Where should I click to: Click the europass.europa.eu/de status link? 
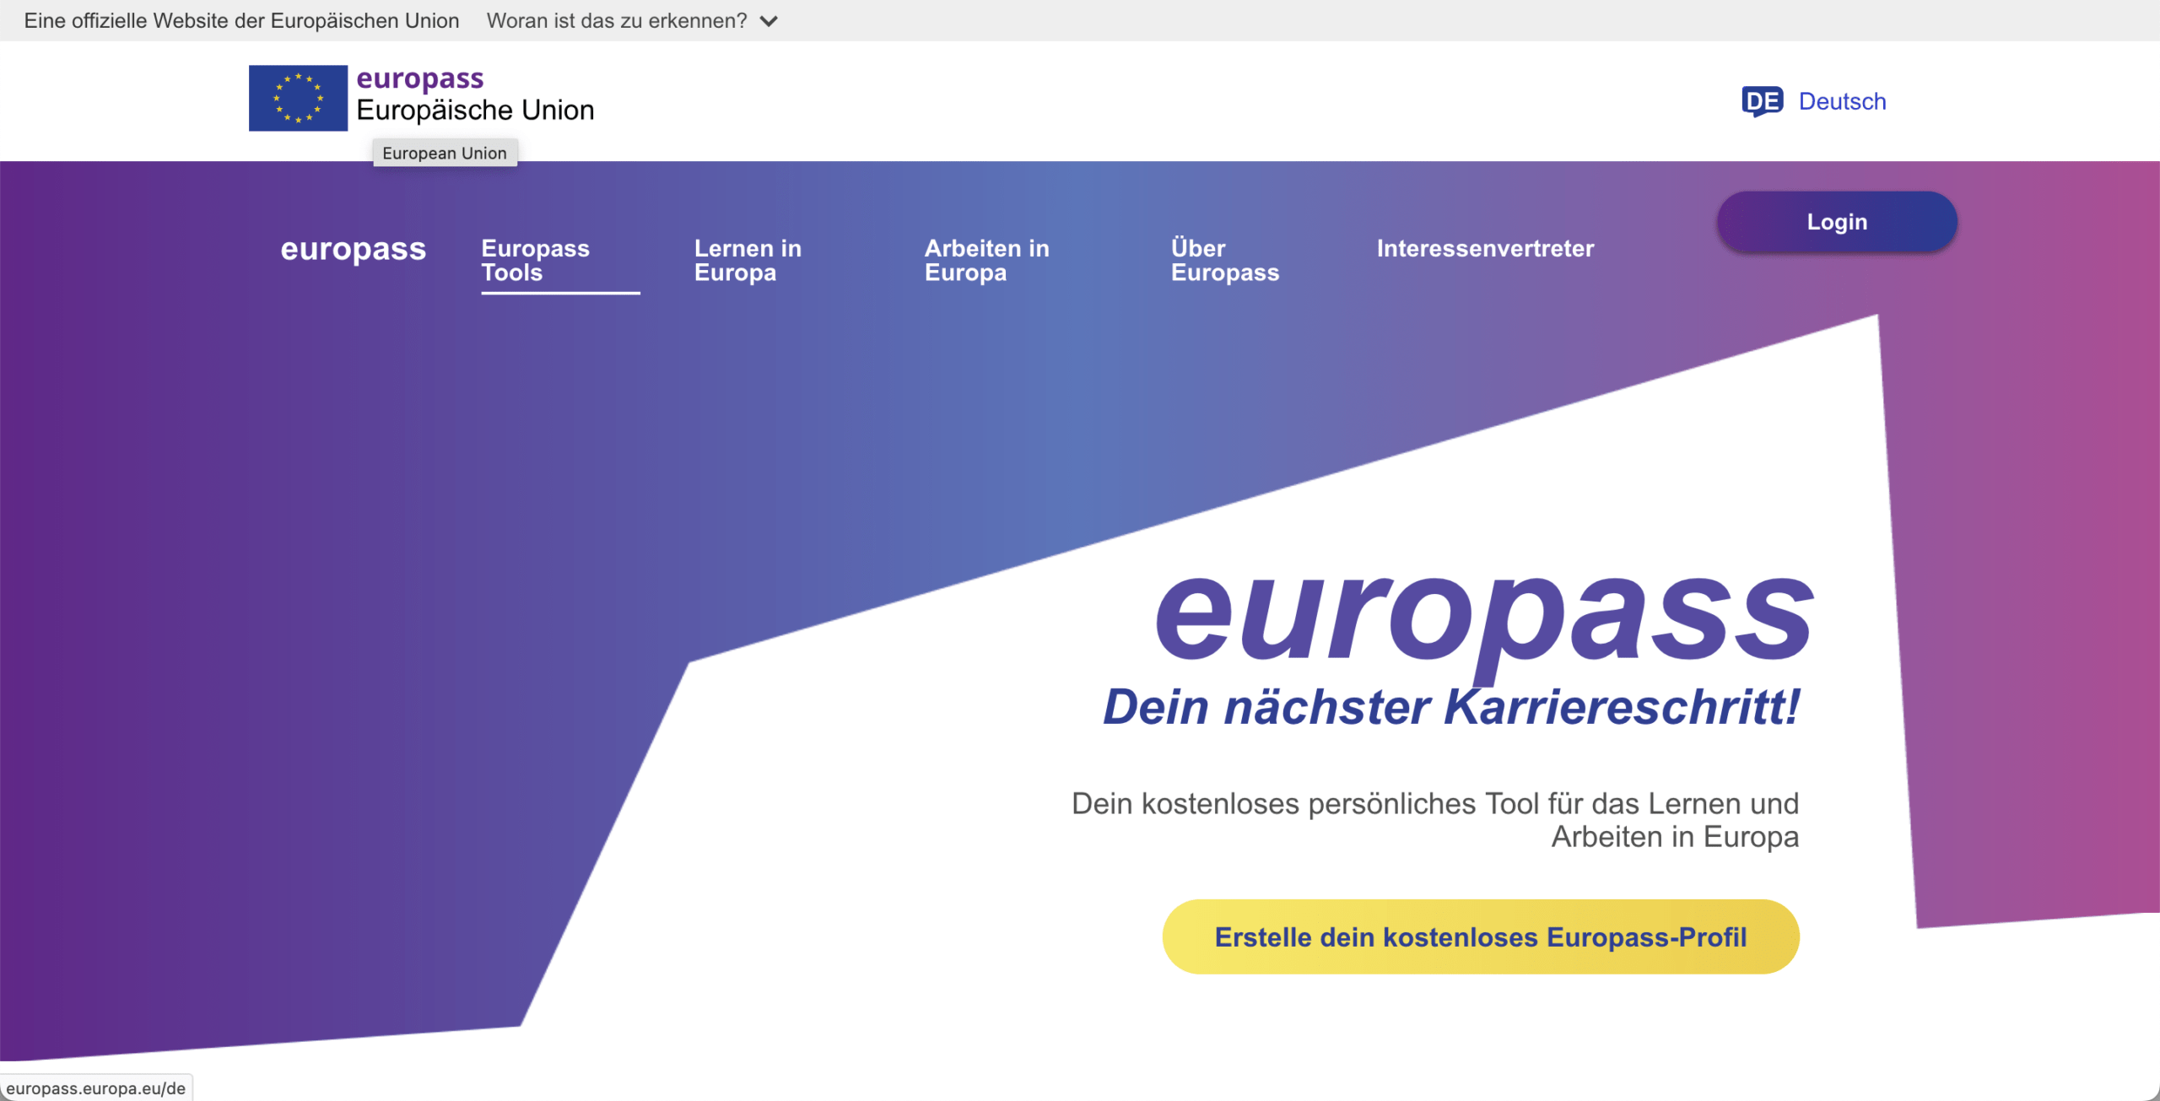coord(95,1088)
